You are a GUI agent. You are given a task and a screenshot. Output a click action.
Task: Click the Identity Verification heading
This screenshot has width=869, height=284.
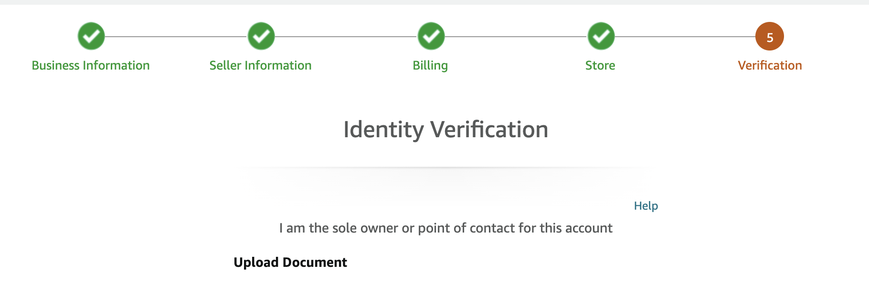(446, 130)
